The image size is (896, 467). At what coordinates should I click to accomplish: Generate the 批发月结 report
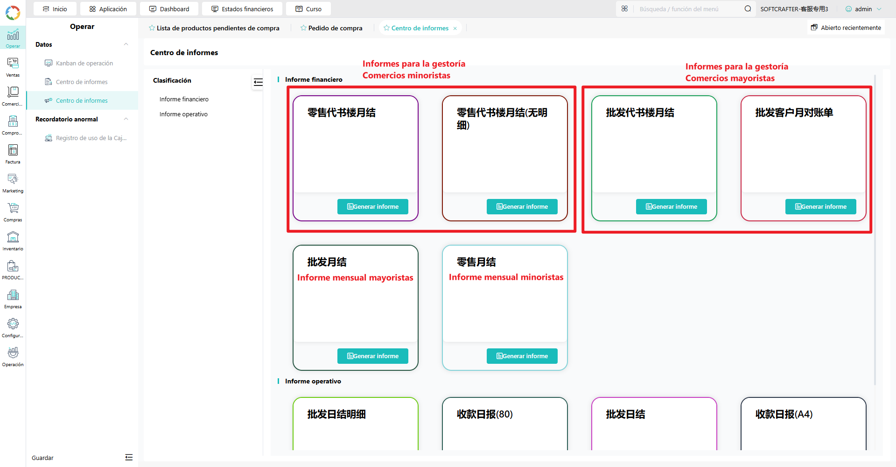[373, 356]
